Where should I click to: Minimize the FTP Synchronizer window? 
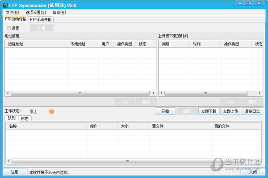coord(240,3)
